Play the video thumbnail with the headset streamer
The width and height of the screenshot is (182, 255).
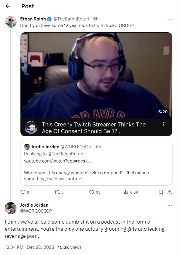pos(96,75)
